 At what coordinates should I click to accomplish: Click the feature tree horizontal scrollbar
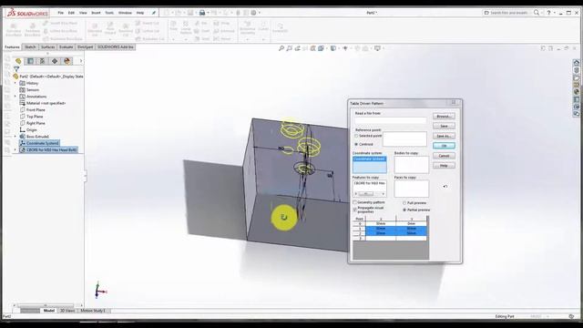click(x=47, y=305)
